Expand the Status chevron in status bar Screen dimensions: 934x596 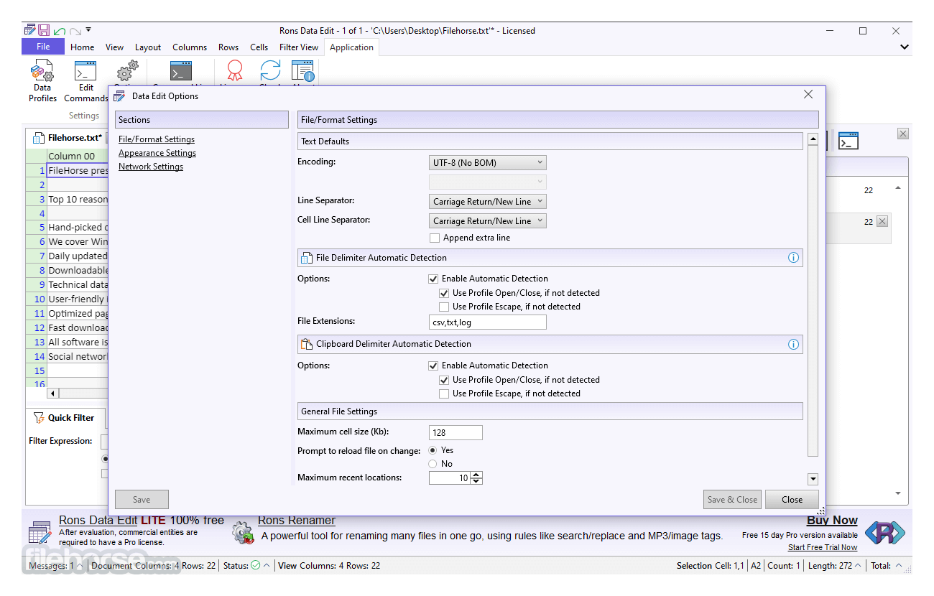(267, 566)
